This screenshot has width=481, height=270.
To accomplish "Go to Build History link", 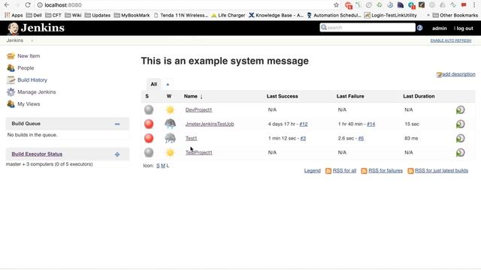I will [32, 80].
